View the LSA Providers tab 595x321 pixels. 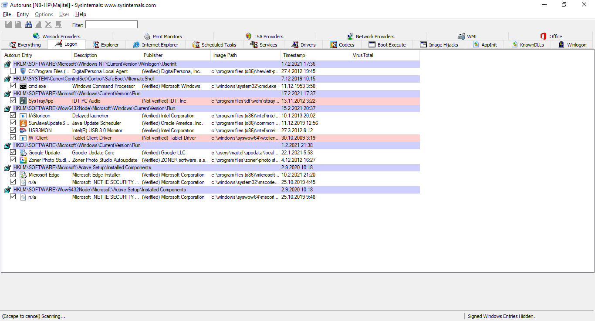tap(264, 37)
